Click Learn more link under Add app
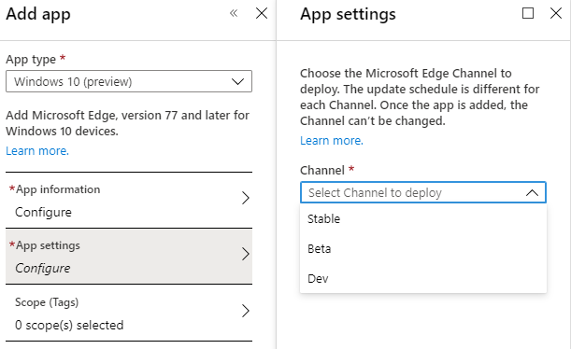The width and height of the screenshot is (571, 349). (x=37, y=150)
